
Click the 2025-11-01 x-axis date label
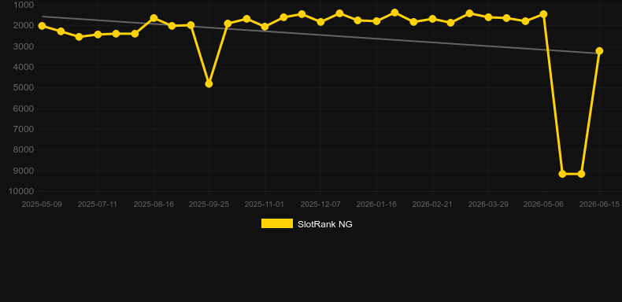coord(265,204)
